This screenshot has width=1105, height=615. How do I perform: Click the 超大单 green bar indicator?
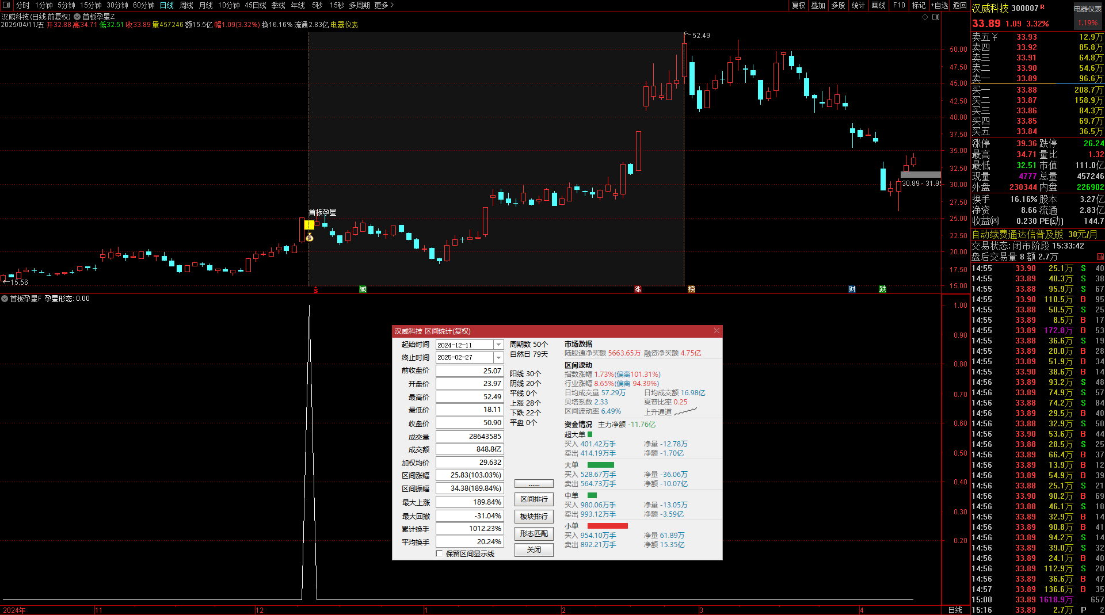(589, 434)
